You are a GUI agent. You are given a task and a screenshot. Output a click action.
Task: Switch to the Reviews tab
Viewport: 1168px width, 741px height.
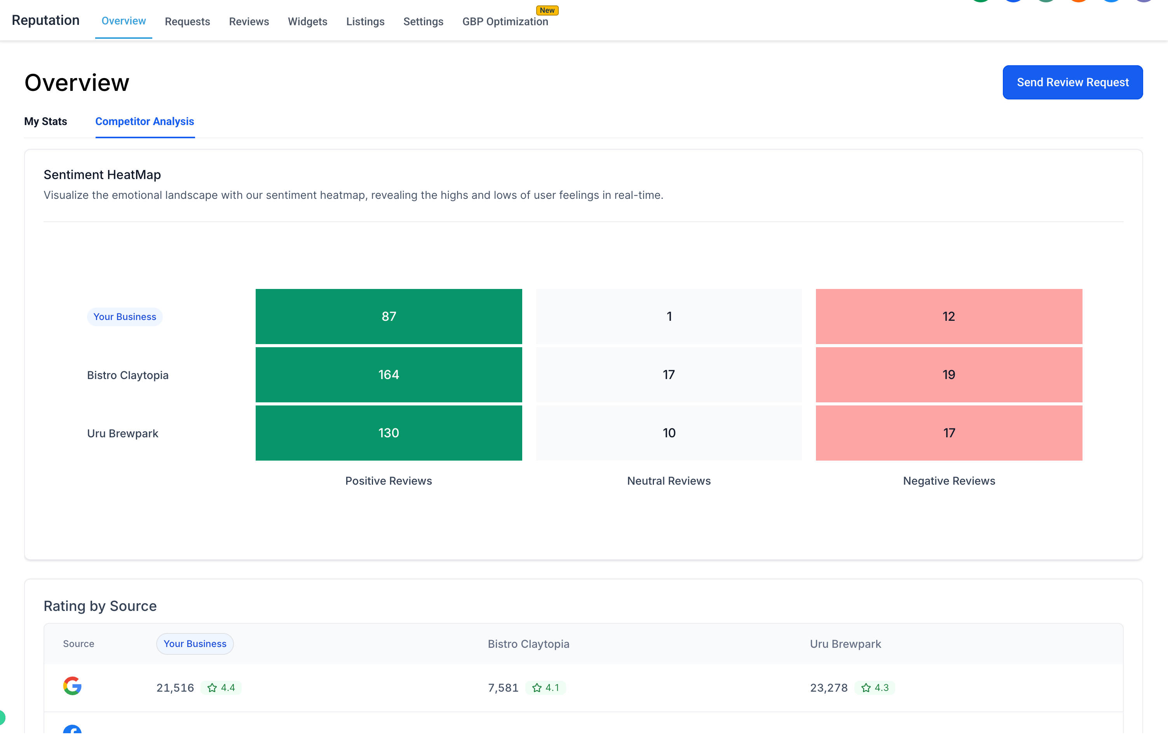coord(249,22)
